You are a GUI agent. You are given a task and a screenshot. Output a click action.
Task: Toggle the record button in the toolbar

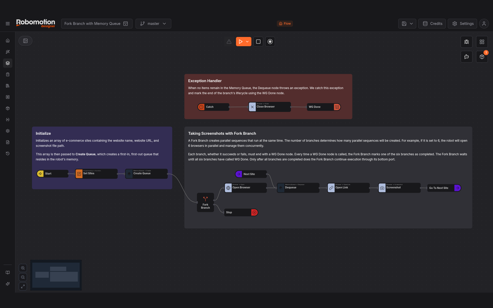click(x=270, y=42)
